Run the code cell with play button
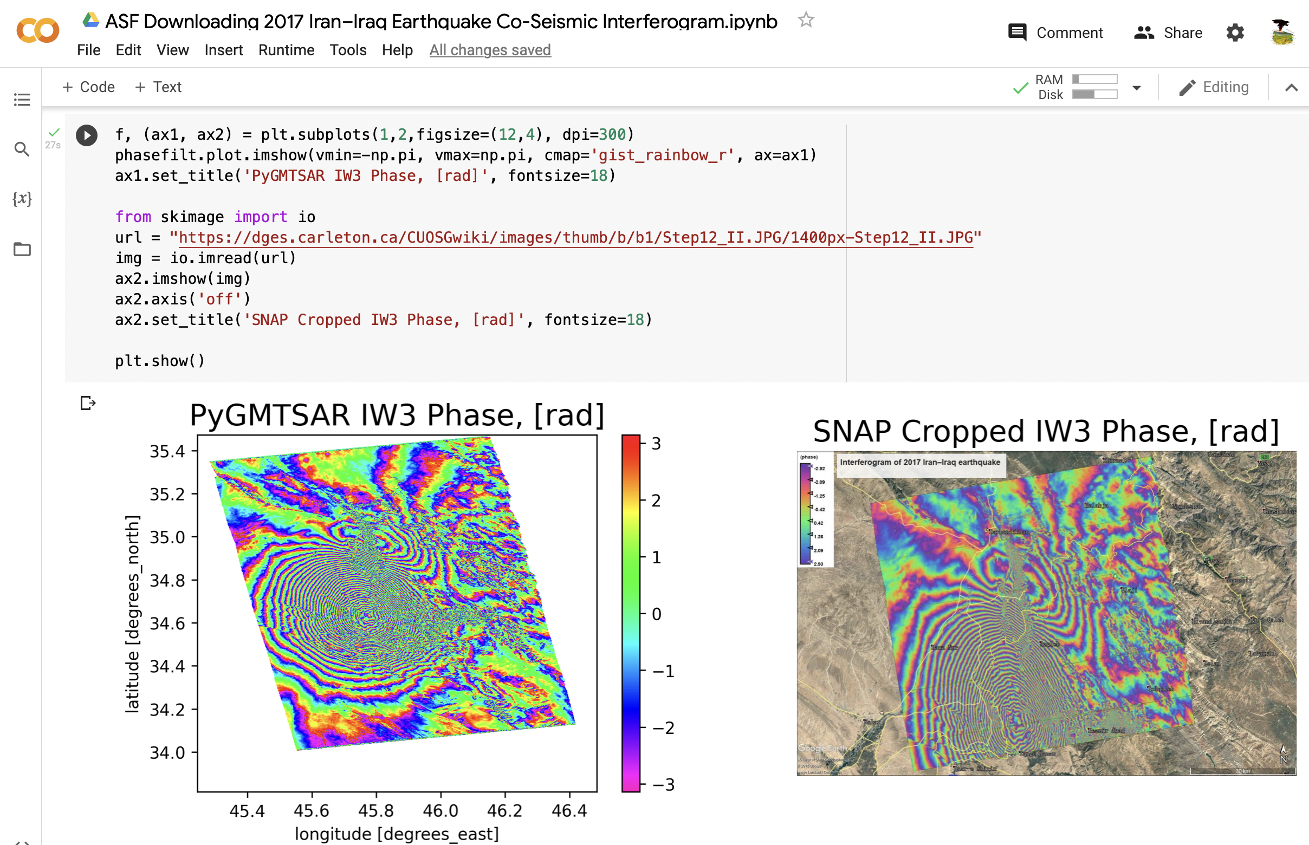Viewport: 1309px width, 845px height. [87, 135]
